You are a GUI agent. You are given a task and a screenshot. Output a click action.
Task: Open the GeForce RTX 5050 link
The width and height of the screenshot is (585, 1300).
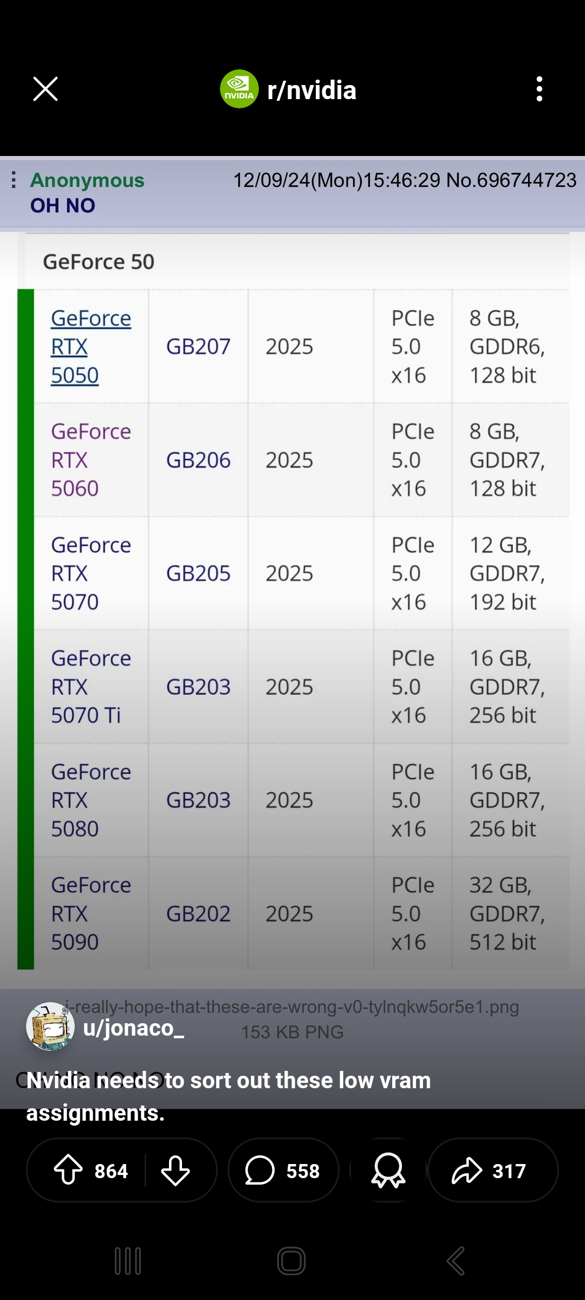click(91, 347)
